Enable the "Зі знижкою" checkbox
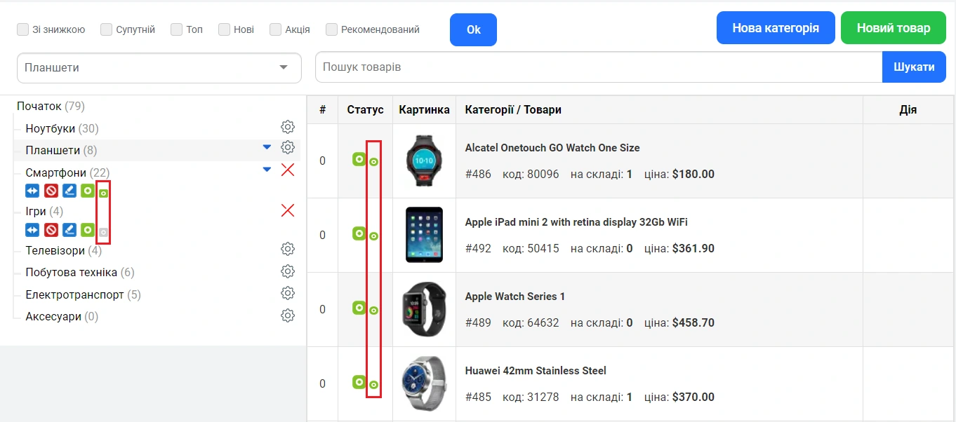956x422 pixels. 23,29
